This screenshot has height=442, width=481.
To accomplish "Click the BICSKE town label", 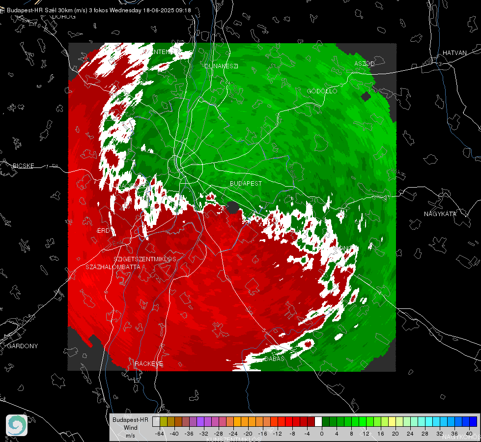I will (23, 166).
